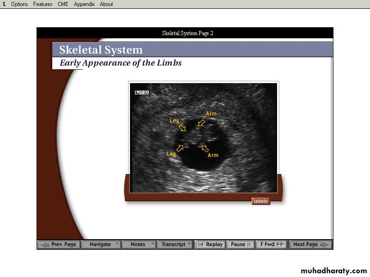
Task: Click the arrow above the lower Arm label
Action: (x=205, y=148)
